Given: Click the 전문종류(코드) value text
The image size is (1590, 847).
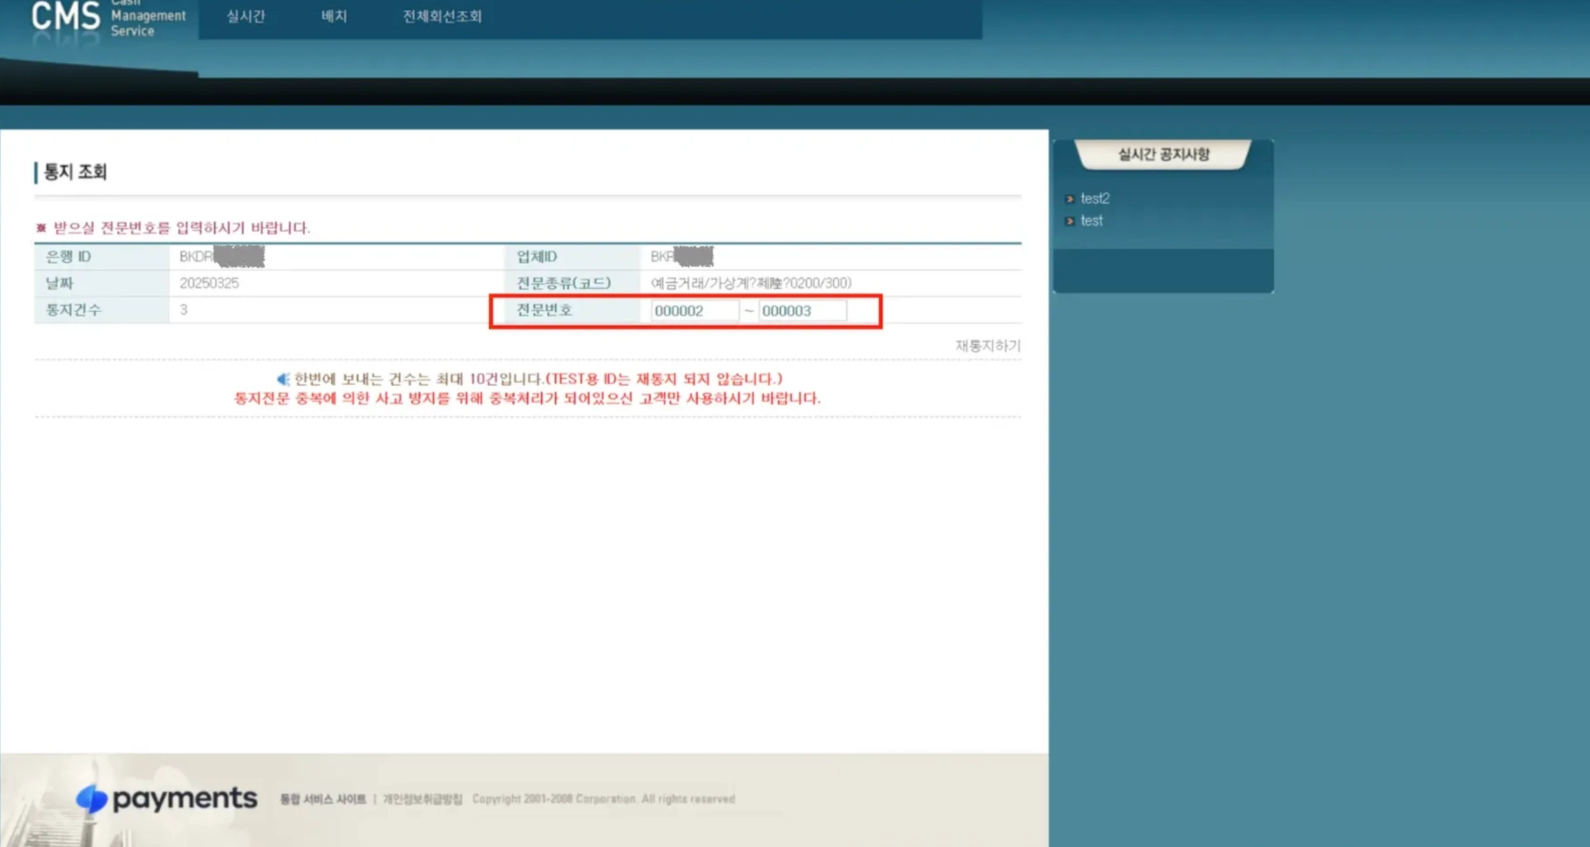Looking at the screenshot, I should click(750, 283).
